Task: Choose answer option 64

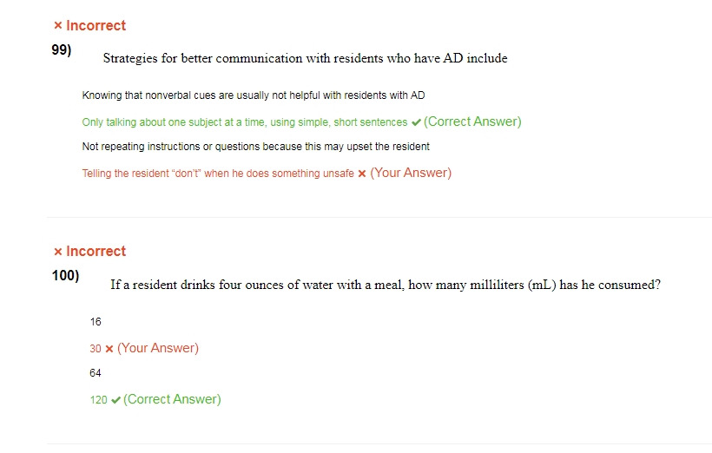Action: pos(96,373)
